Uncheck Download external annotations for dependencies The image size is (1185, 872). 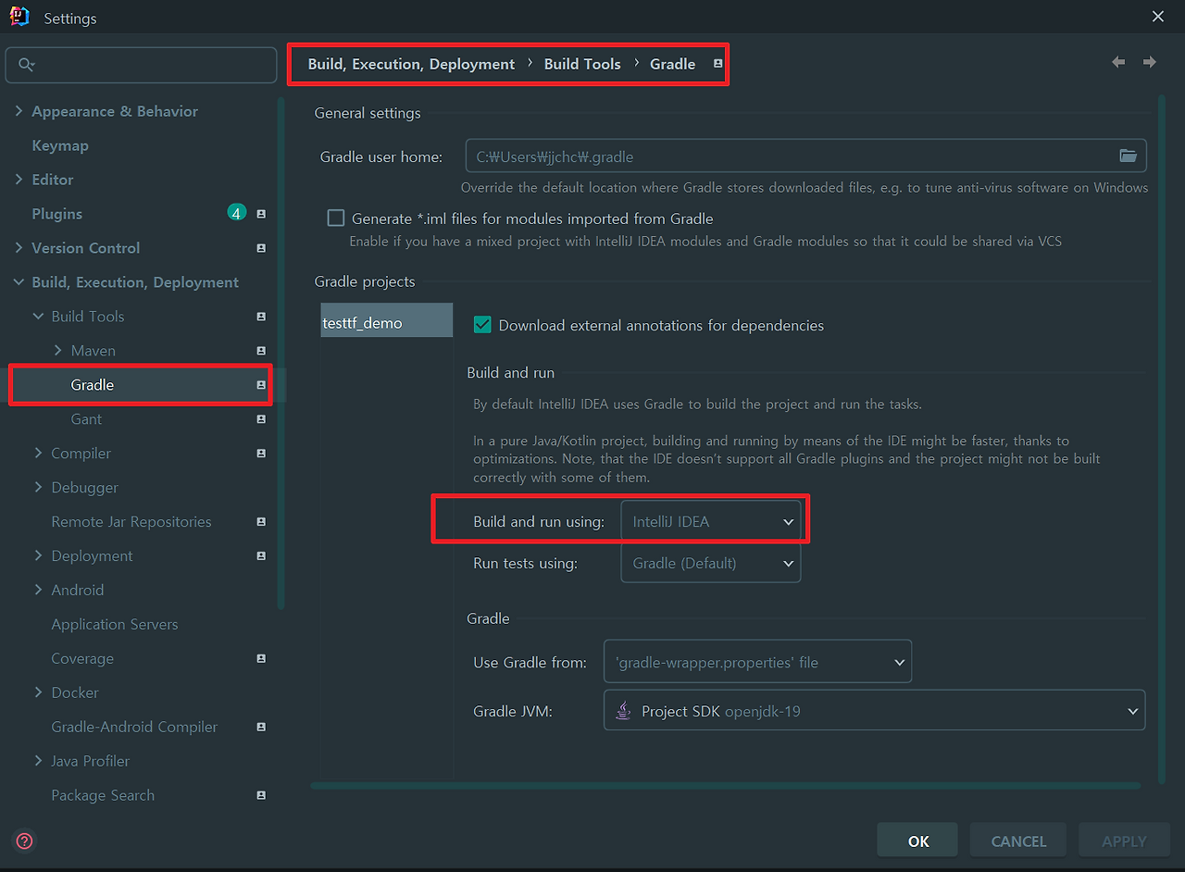[x=482, y=325]
